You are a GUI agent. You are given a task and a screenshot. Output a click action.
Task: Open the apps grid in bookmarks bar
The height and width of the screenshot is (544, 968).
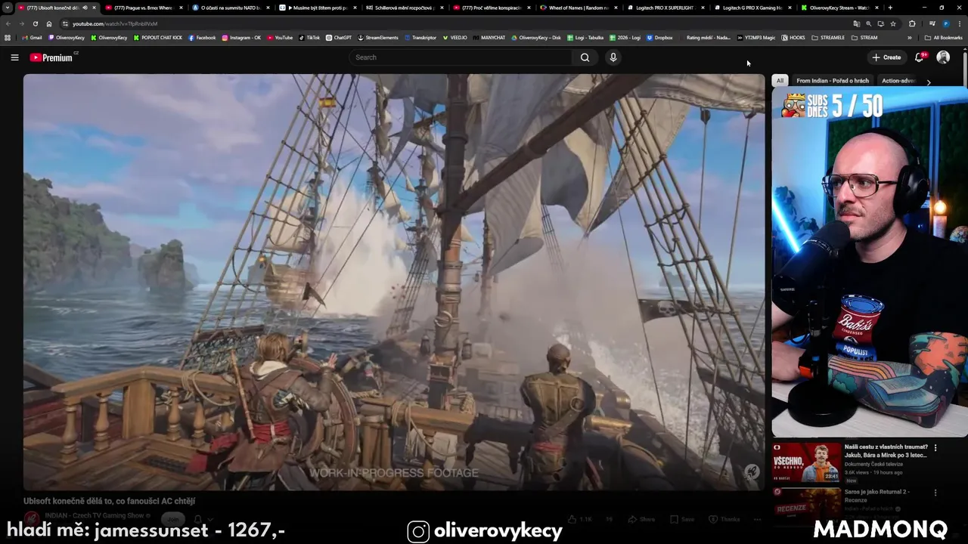(8, 38)
